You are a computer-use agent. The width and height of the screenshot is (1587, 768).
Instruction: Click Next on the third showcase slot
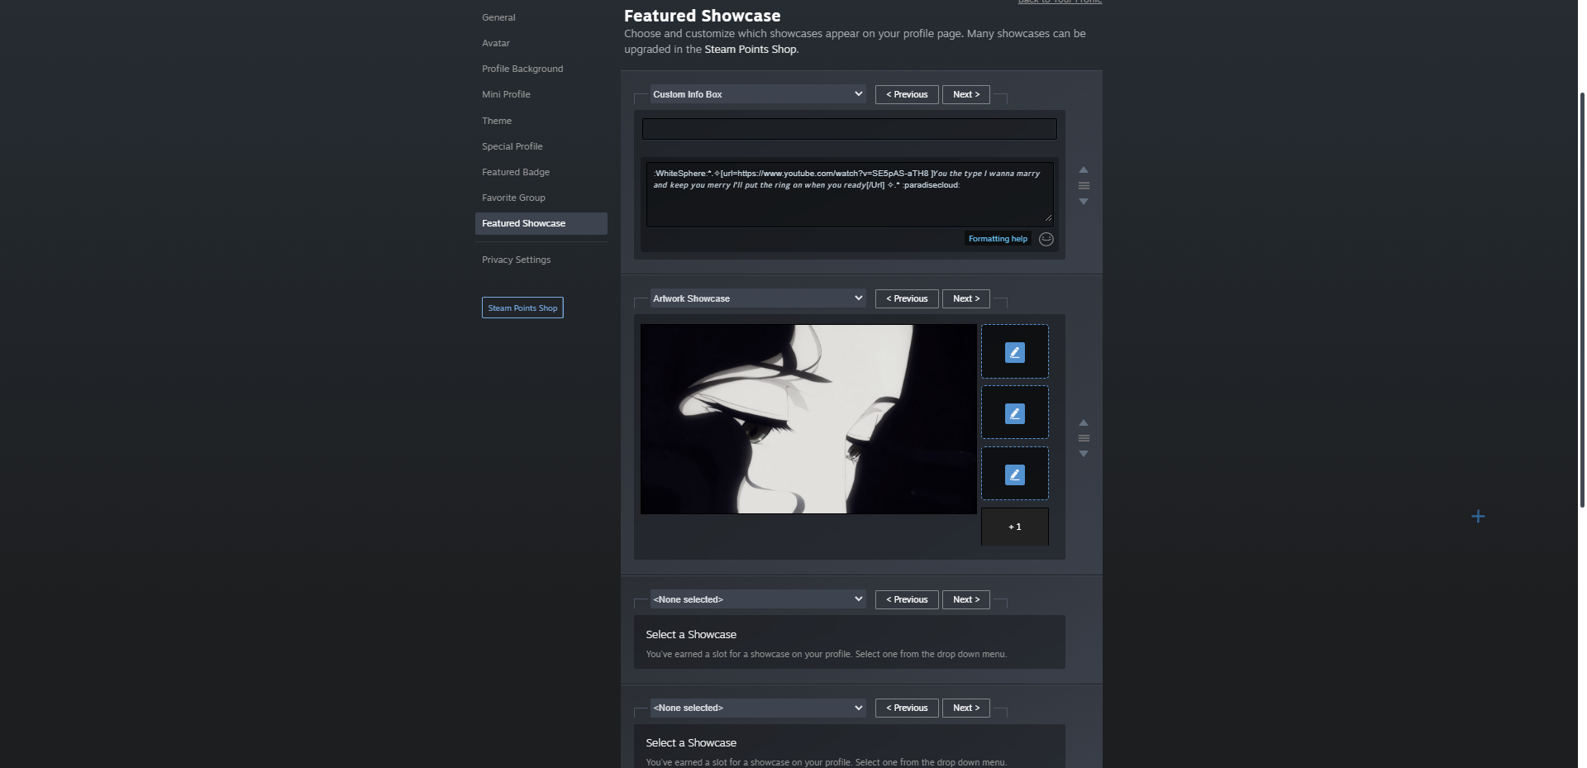965,599
